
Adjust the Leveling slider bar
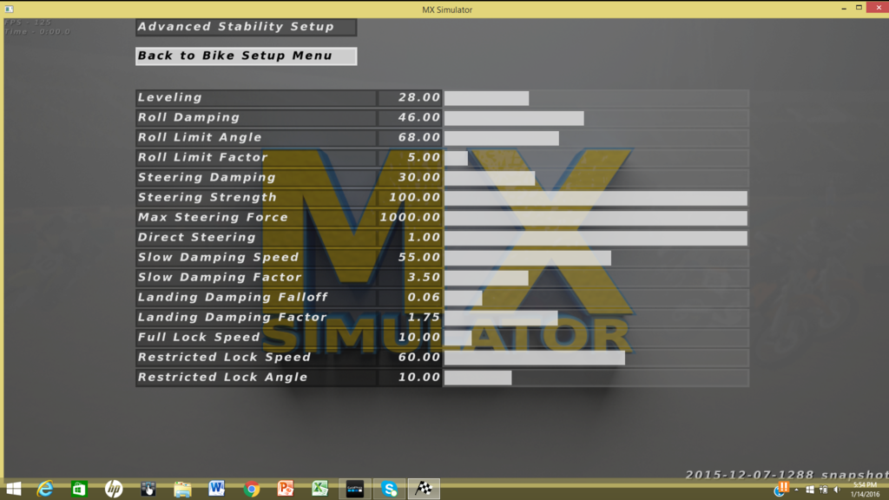596,98
